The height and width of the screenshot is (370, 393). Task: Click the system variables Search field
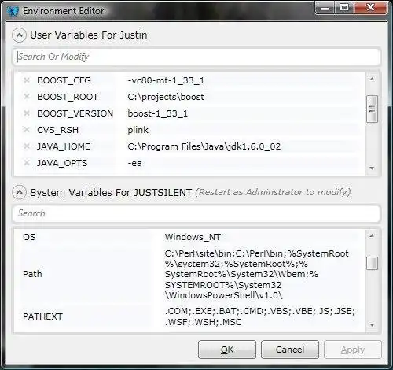(x=196, y=213)
